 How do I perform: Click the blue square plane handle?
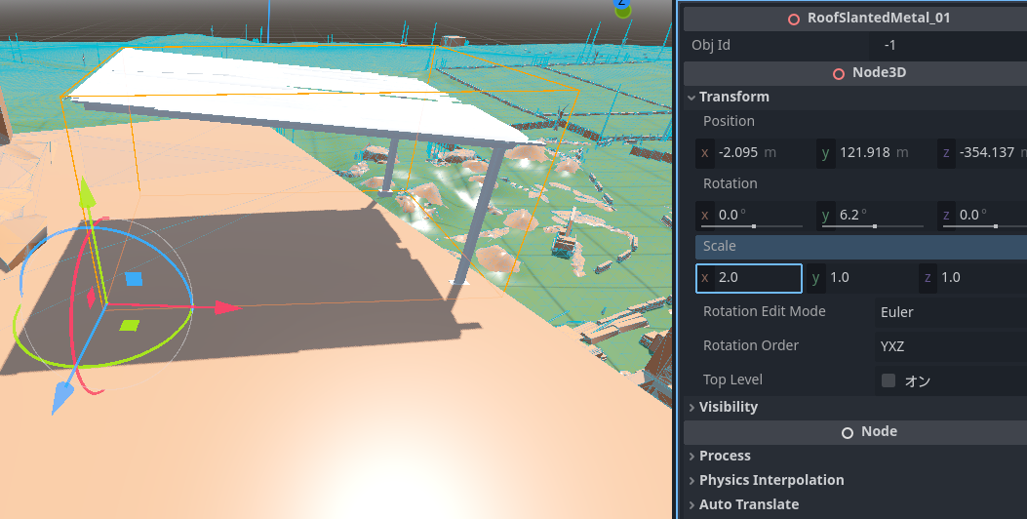coord(134,279)
